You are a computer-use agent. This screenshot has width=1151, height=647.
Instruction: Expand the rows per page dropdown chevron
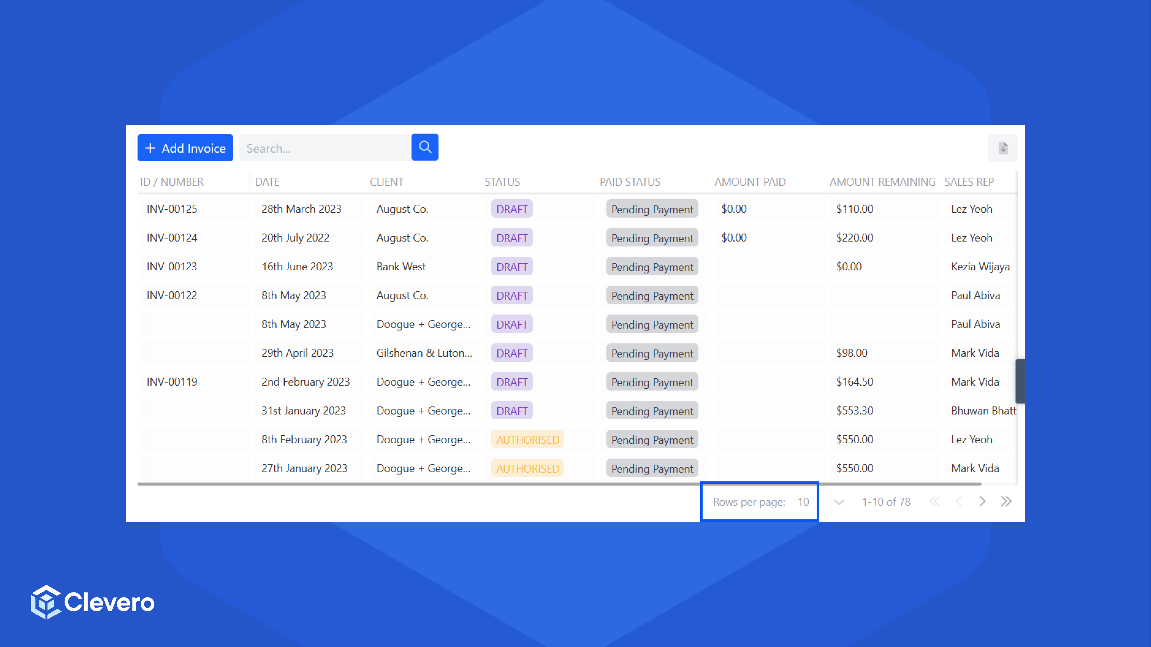coord(839,502)
